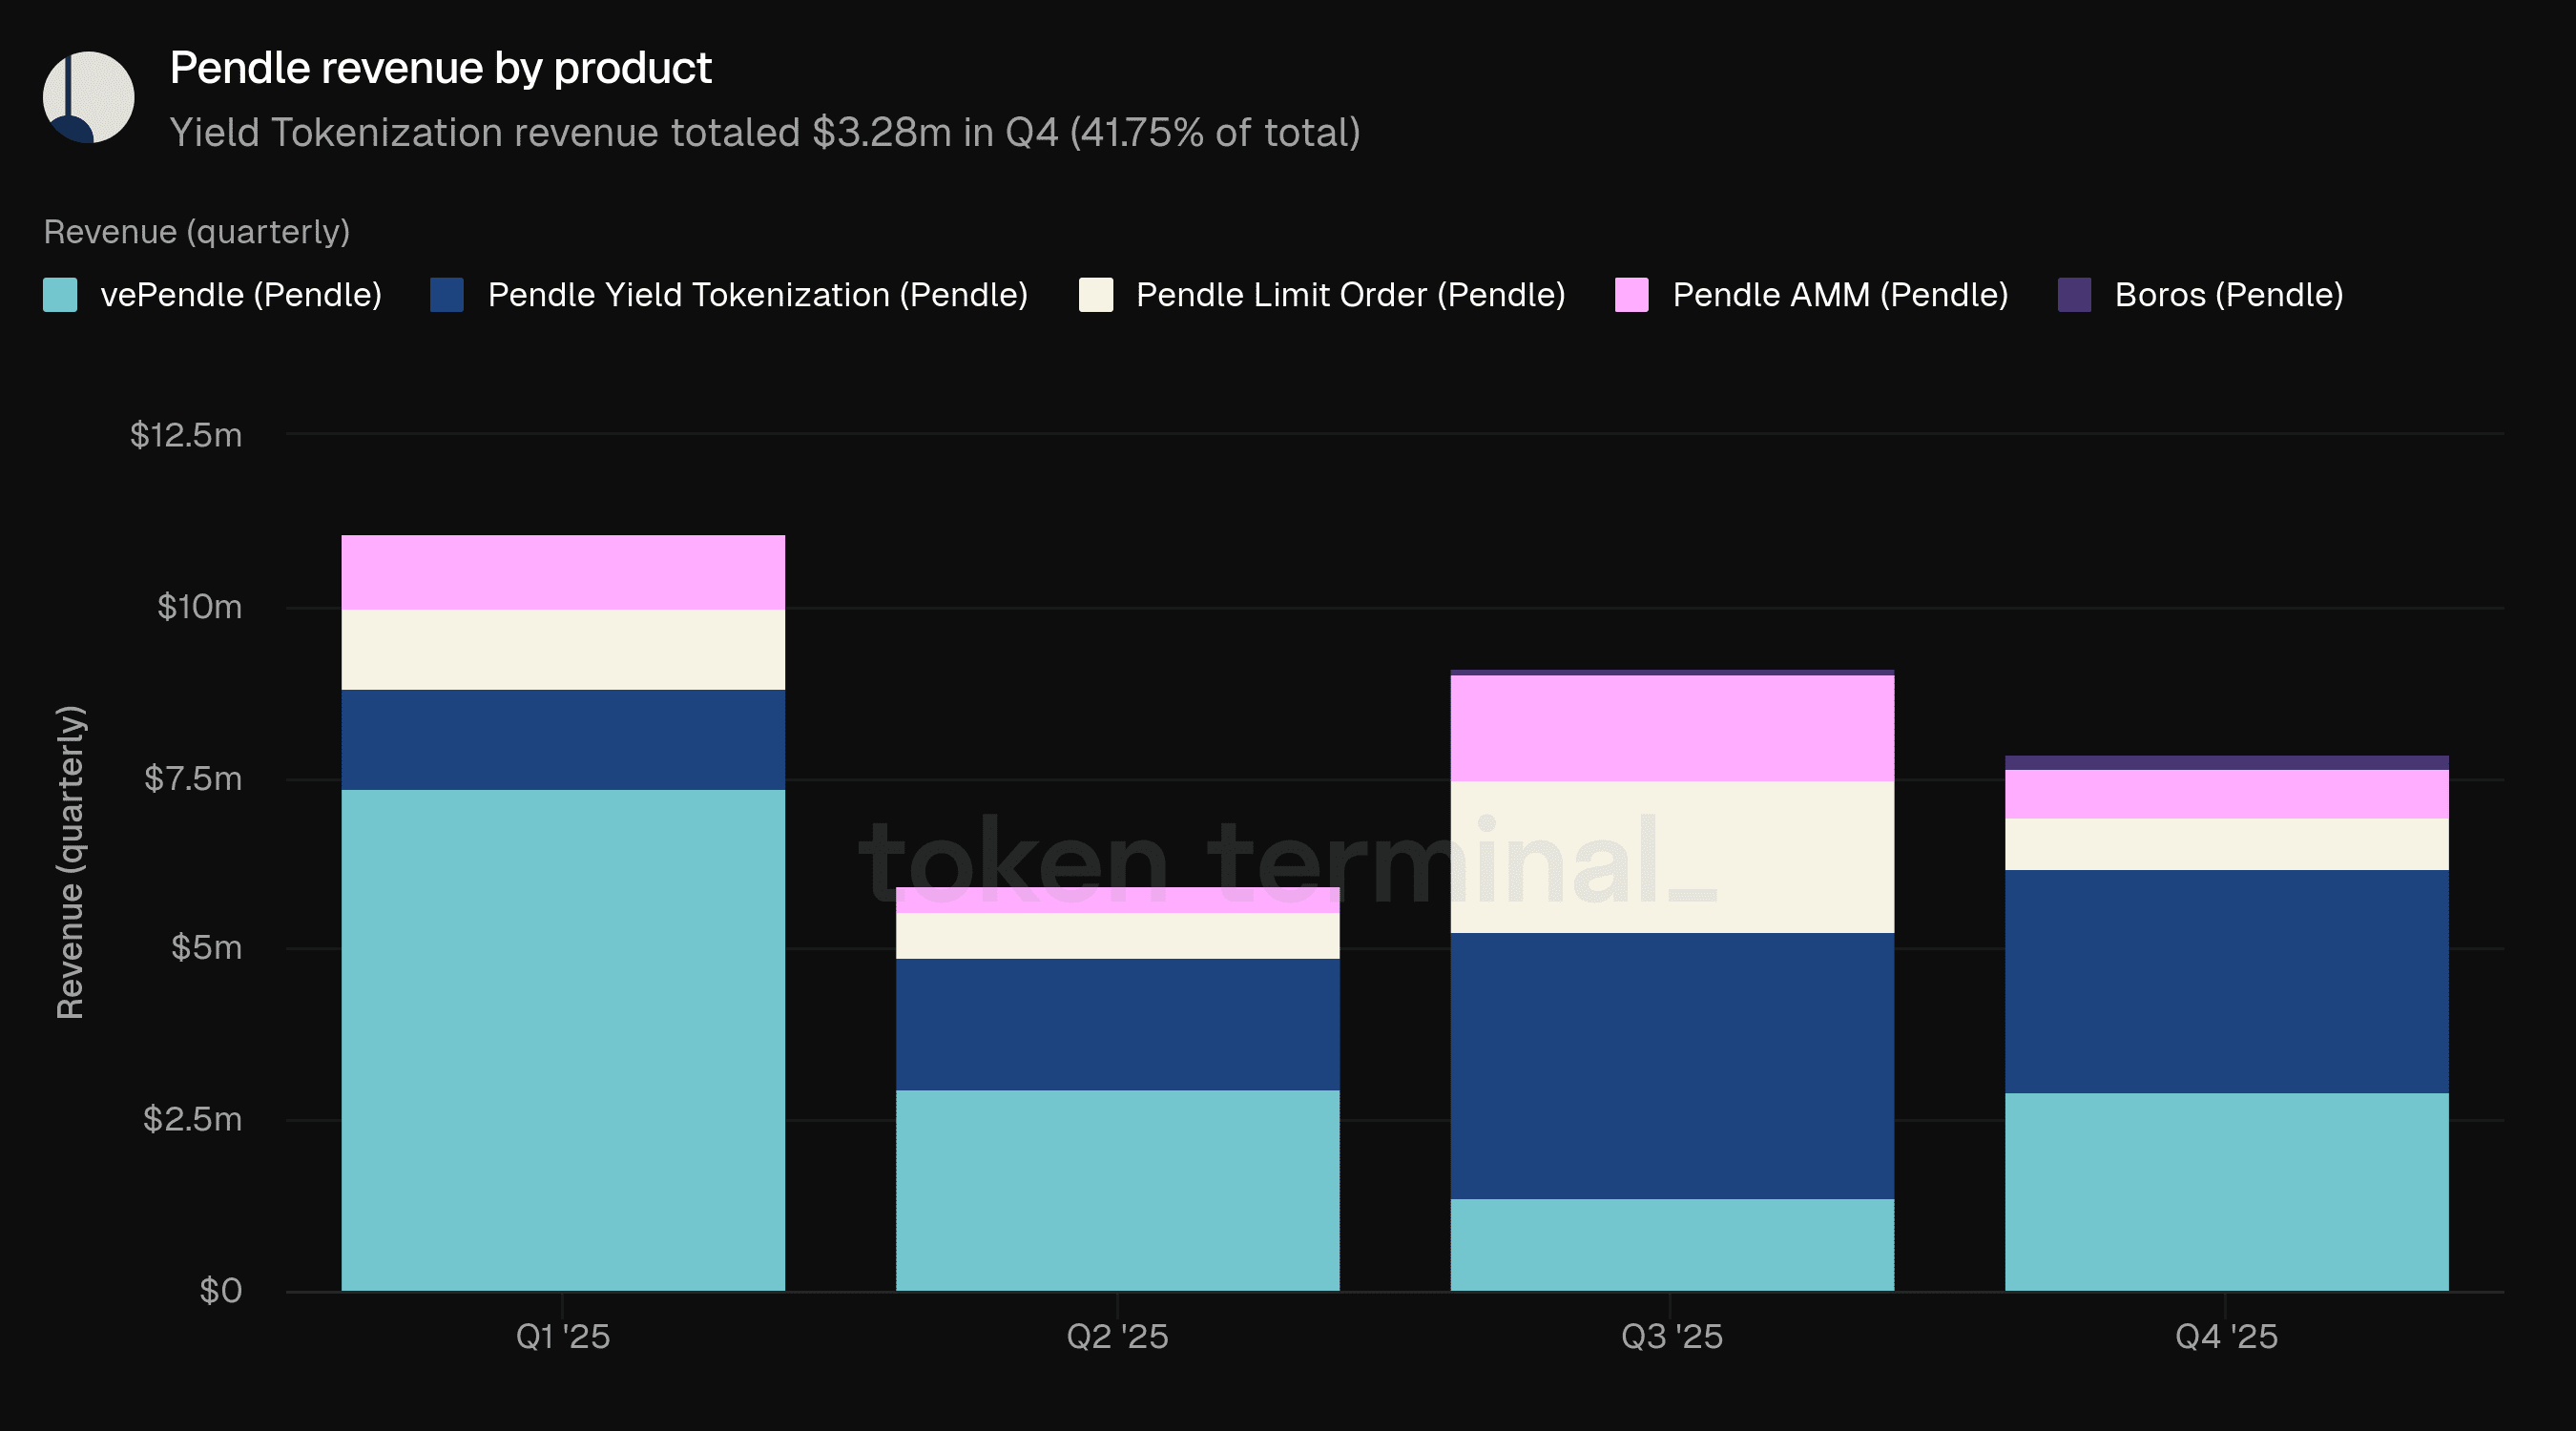This screenshot has width=2576, height=1431.
Task: Click the vePendle teal legend swatch
Action: (x=60, y=295)
